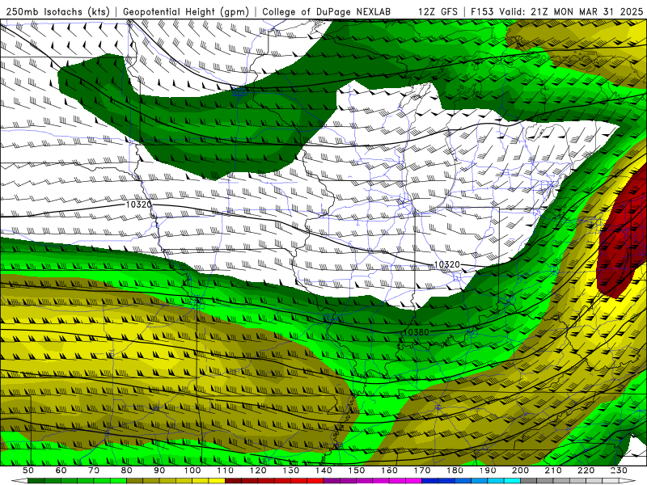Image resolution: width=647 pixels, height=485 pixels.
Task: Click the 'College of DuPage NEXLAB' label
Action: (326, 11)
